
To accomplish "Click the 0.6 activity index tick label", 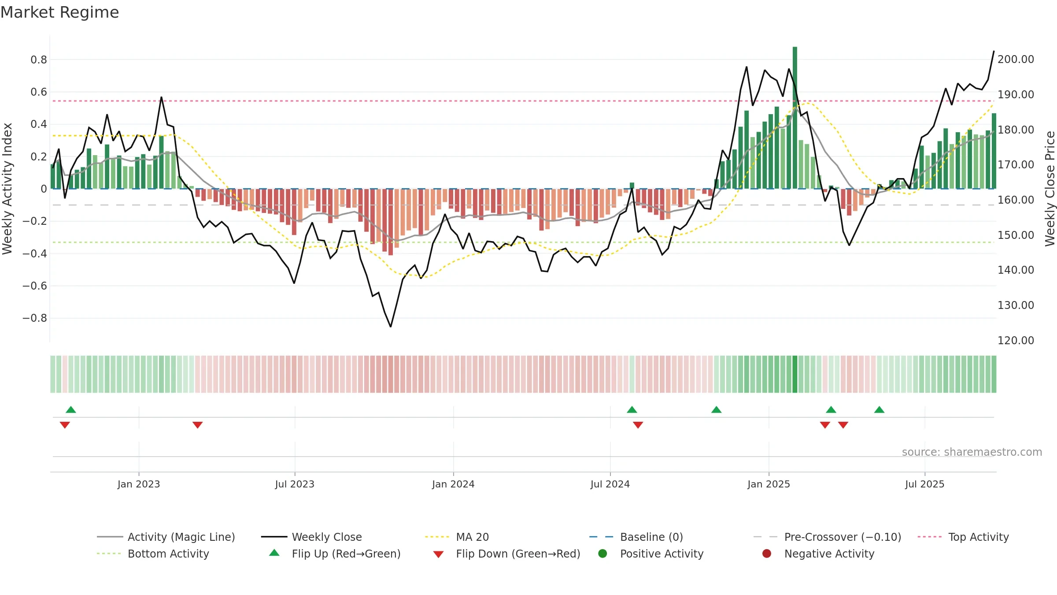I will click(39, 92).
